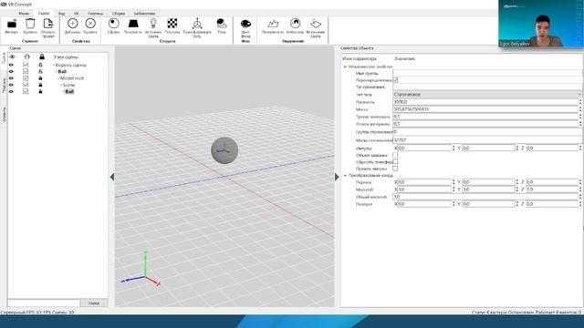Create a Plane with the Плоскость icon

pyautogui.click(x=133, y=24)
